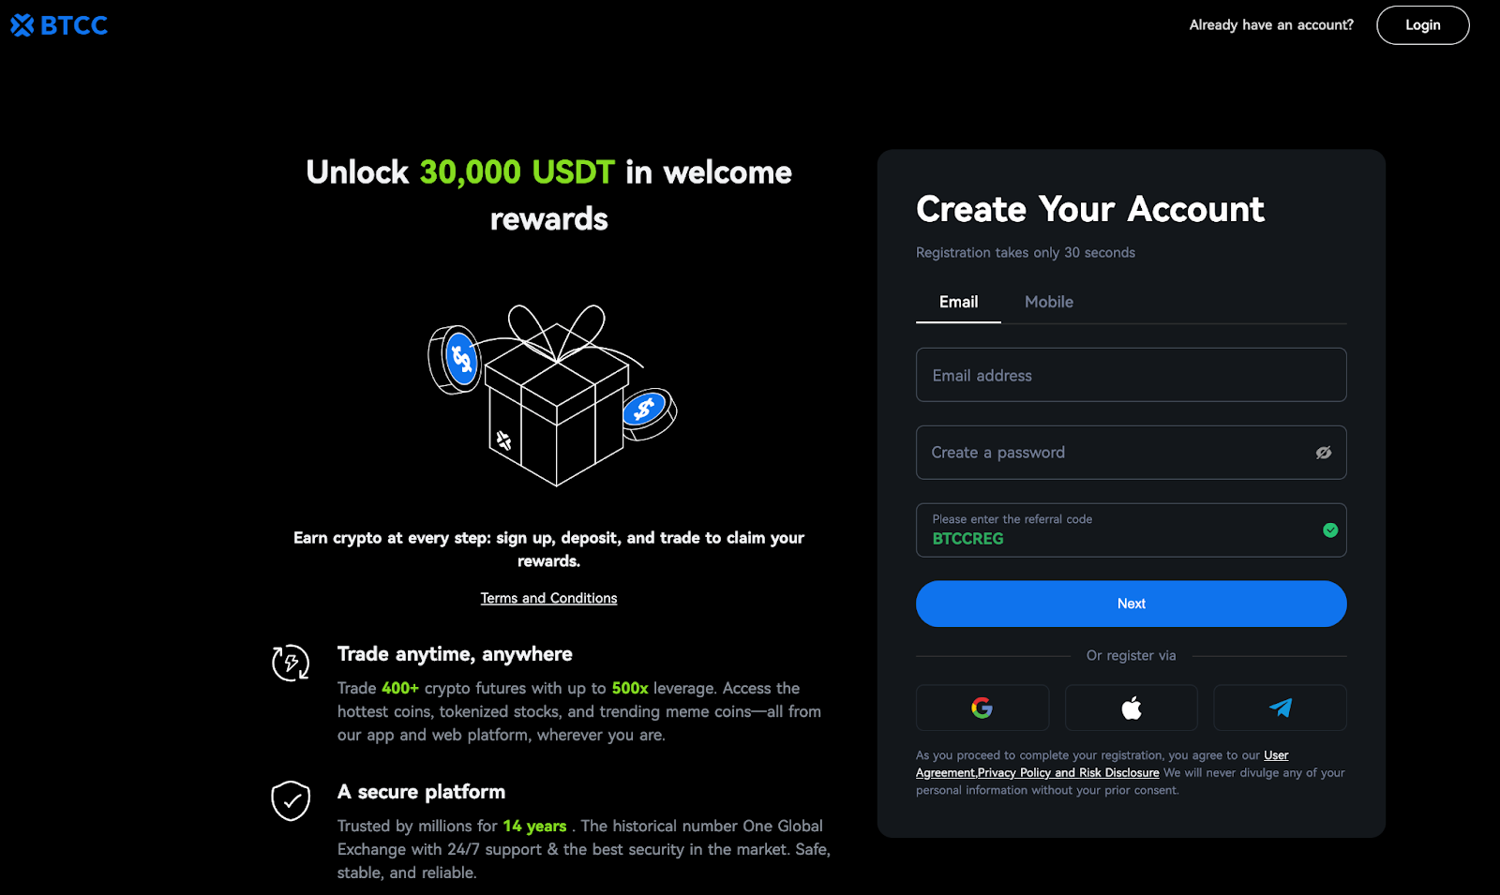Click the BTCC logo in the header

[x=59, y=25]
